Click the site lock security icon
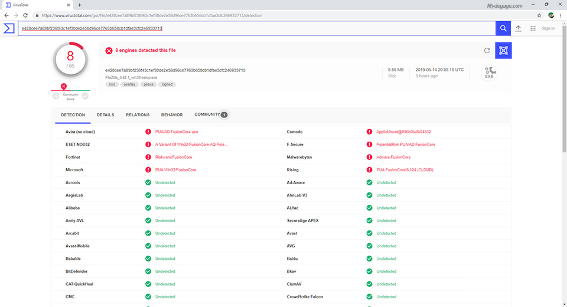This screenshot has height=307, width=567. point(37,15)
